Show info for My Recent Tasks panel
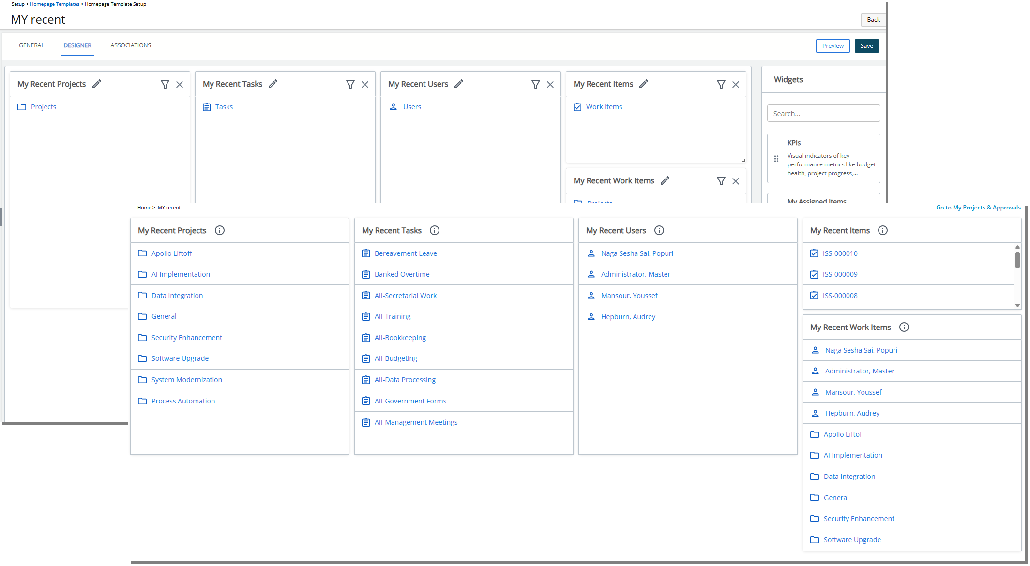Screen dimensions: 1030x566 pyautogui.click(x=435, y=230)
